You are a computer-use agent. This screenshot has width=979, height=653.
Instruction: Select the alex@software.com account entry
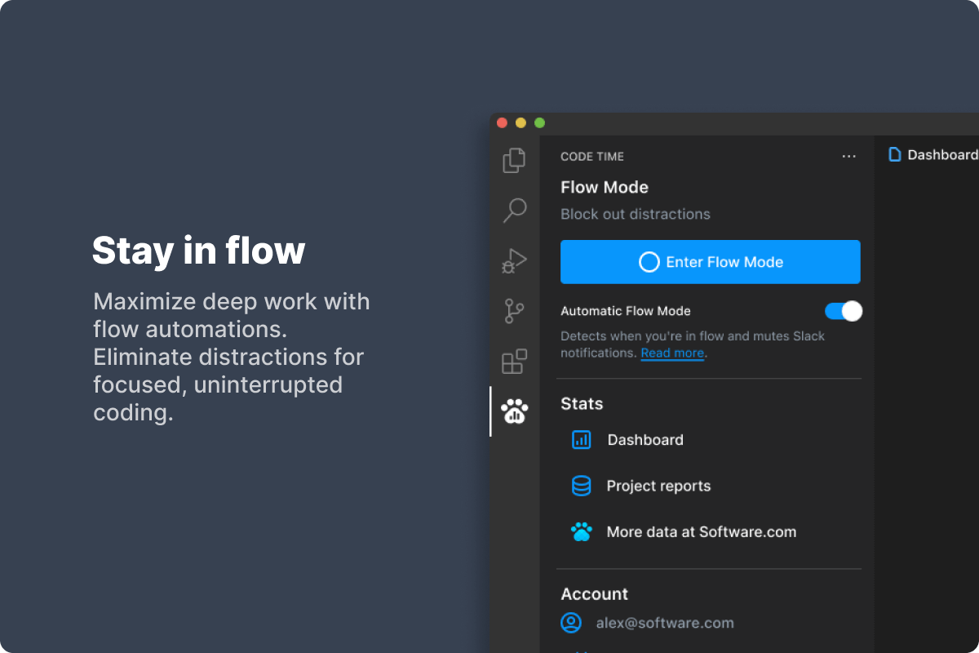click(x=665, y=623)
